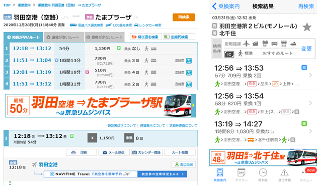This screenshot has height=185, width=317.
Task: Select route 1 row 12:18⇒13:12
Action: coord(101,48)
